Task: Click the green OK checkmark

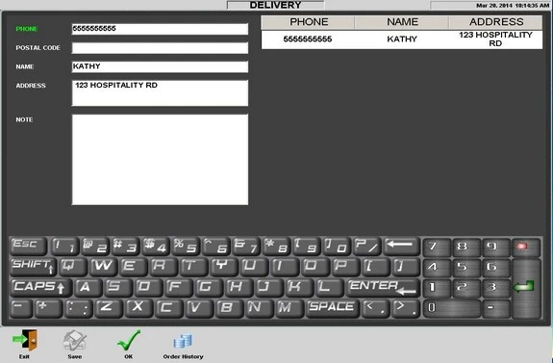Action: pyautogui.click(x=129, y=341)
